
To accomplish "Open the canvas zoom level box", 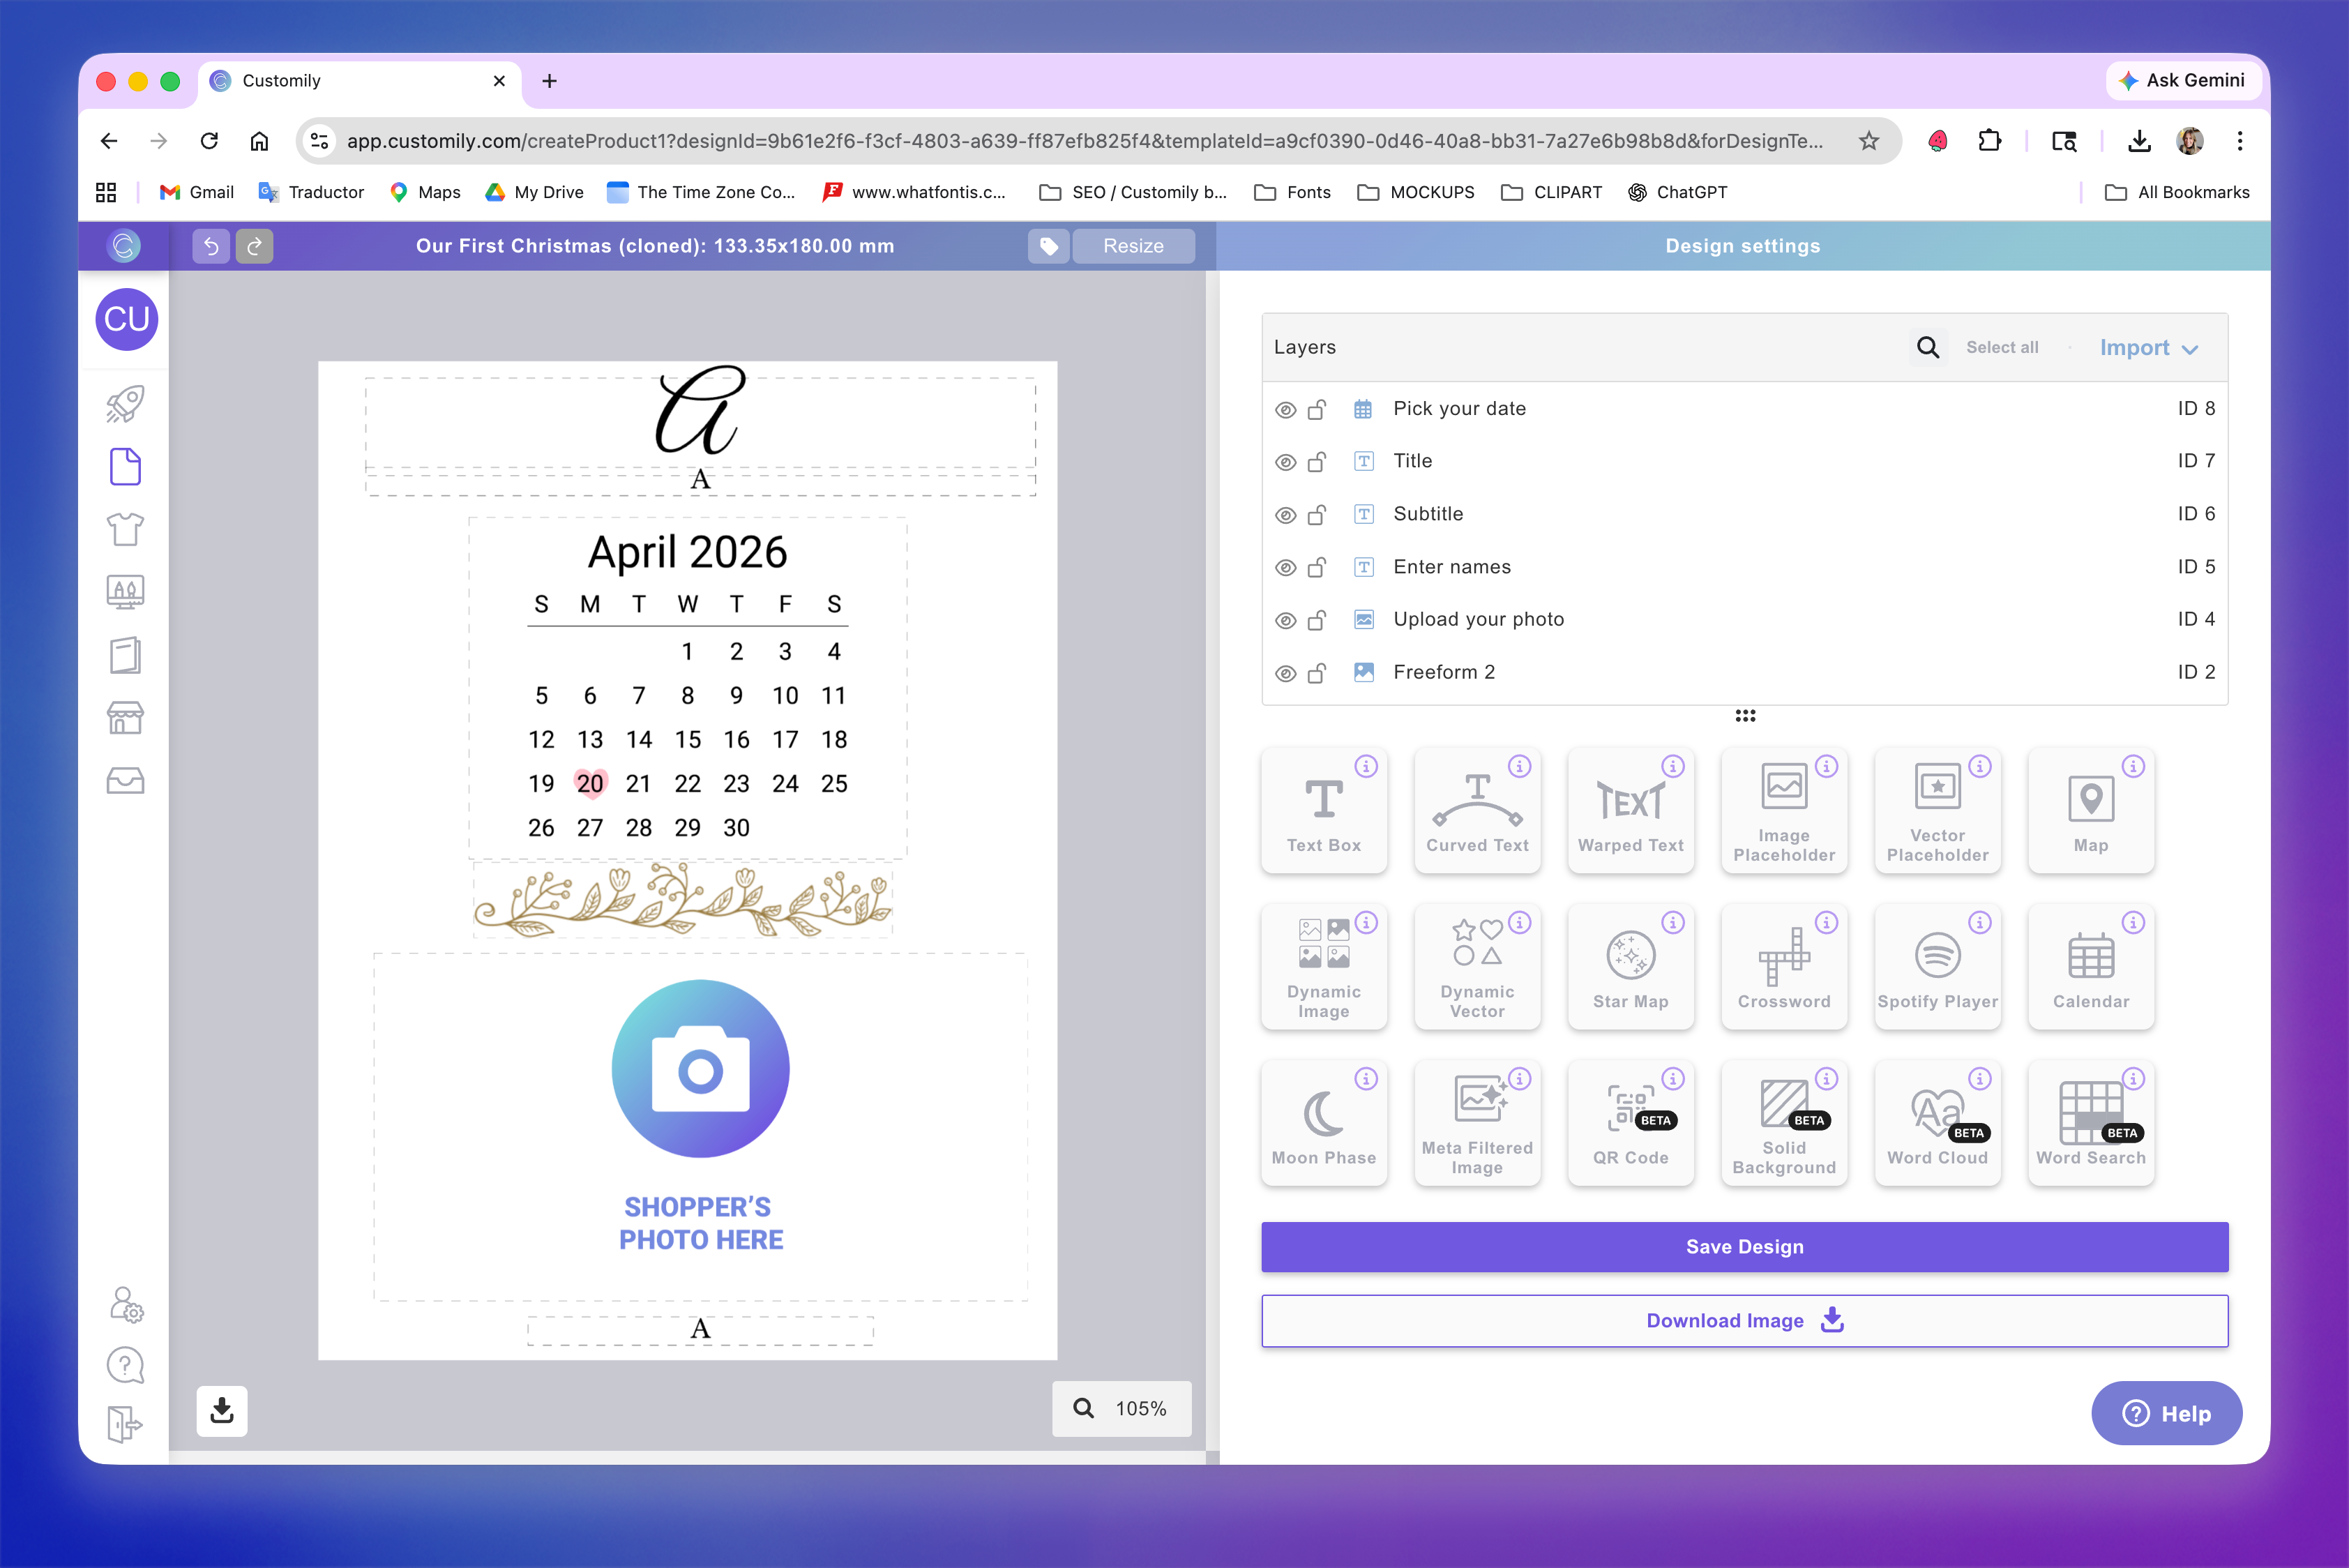I will tap(1122, 1408).
